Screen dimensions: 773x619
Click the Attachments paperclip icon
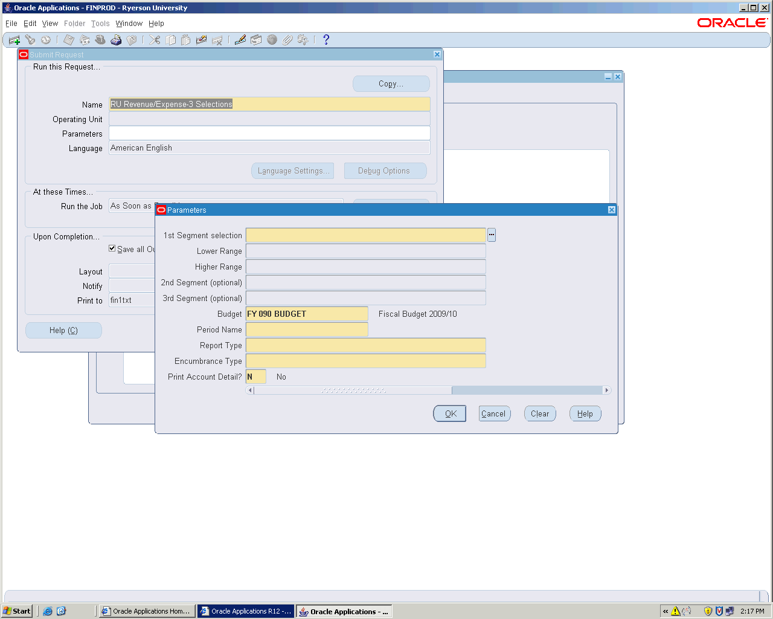point(287,40)
